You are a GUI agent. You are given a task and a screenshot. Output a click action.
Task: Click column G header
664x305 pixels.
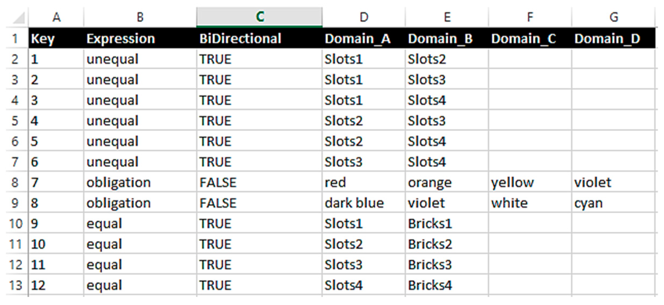click(x=614, y=17)
